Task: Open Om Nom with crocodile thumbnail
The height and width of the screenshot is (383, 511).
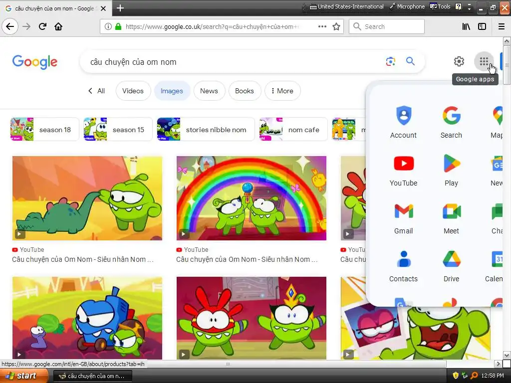Action: (87, 198)
